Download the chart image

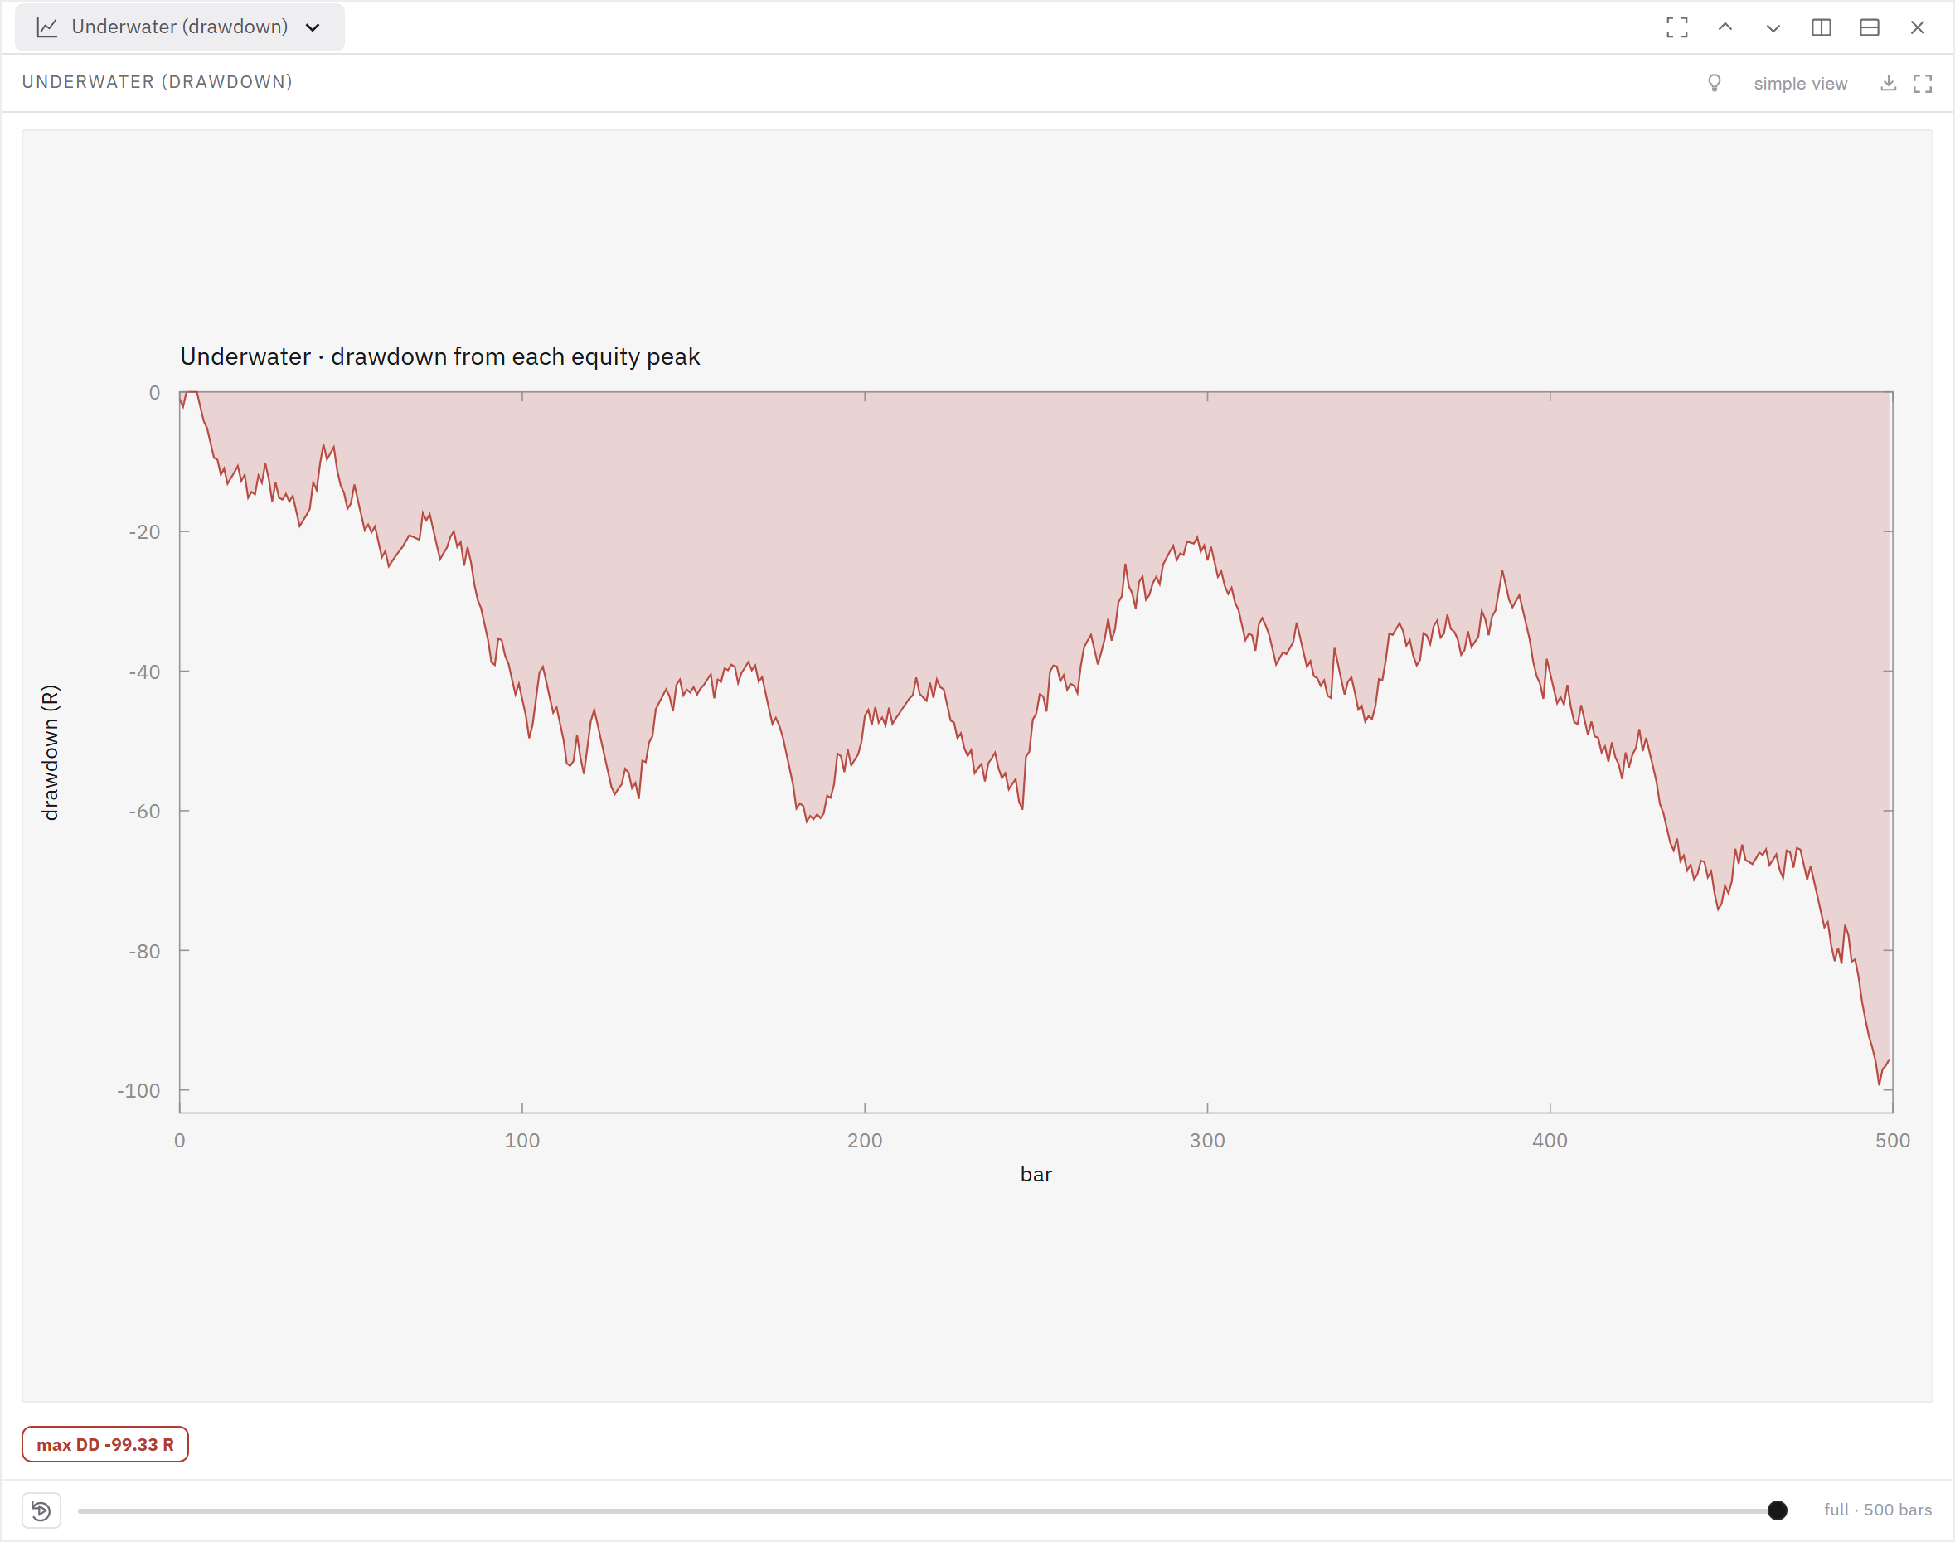pyautogui.click(x=1888, y=83)
